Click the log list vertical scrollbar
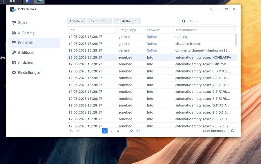 pos(236,40)
